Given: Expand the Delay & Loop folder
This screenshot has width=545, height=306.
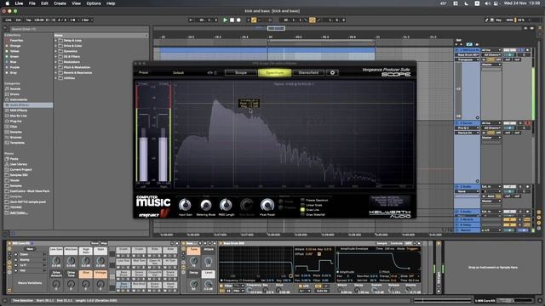Looking at the screenshot, I should [x=55, y=41].
